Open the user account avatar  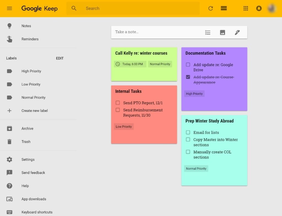(272, 8)
